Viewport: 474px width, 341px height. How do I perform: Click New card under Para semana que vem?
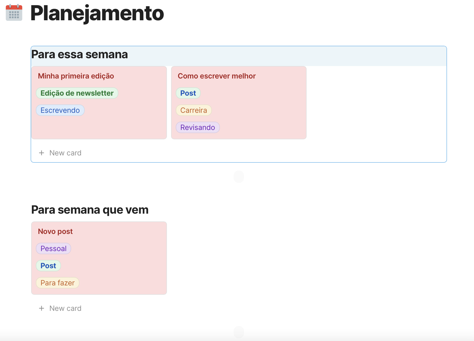[x=65, y=308]
